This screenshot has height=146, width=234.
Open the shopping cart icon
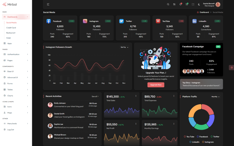tap(187, 4)
